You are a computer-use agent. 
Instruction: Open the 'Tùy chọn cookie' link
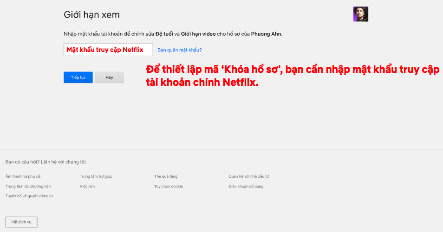point(169,186)
